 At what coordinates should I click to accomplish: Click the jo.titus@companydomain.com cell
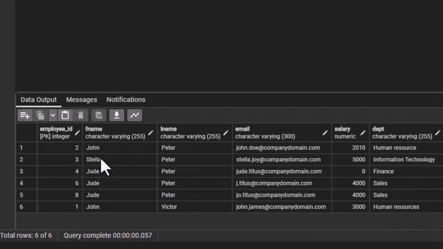click(282, 195)
